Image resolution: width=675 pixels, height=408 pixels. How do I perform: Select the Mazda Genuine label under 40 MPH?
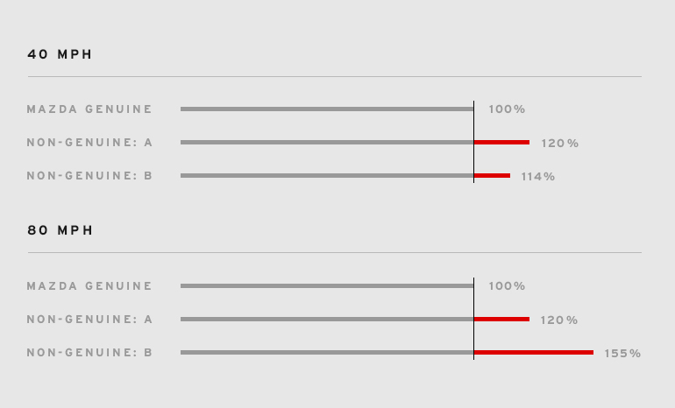point(89,109)
